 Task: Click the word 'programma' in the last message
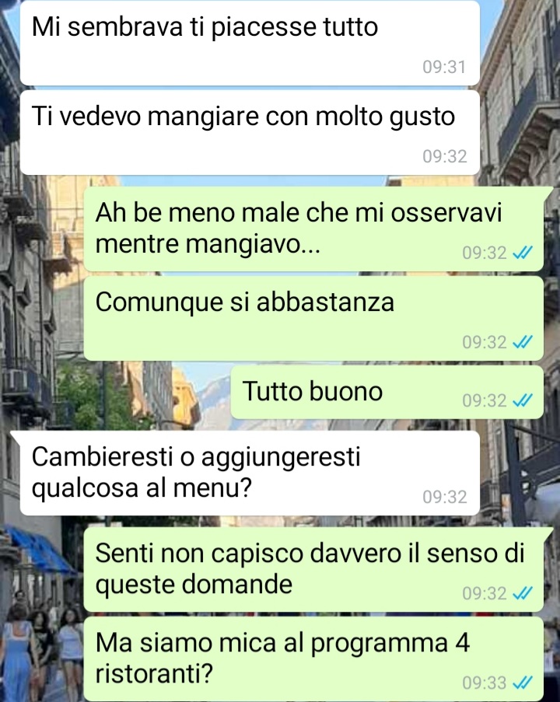coord(380,644)
